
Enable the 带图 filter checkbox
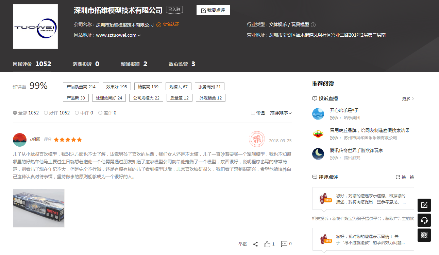tap(252, 112)
